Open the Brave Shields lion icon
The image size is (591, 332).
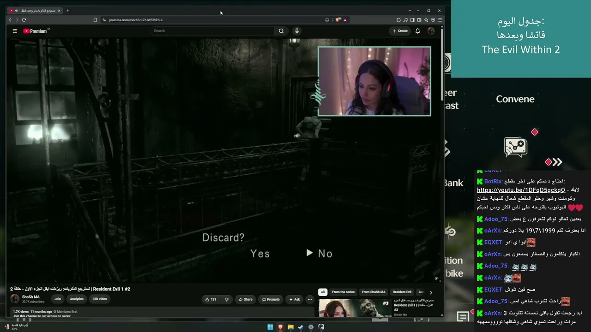coord(338,20)
